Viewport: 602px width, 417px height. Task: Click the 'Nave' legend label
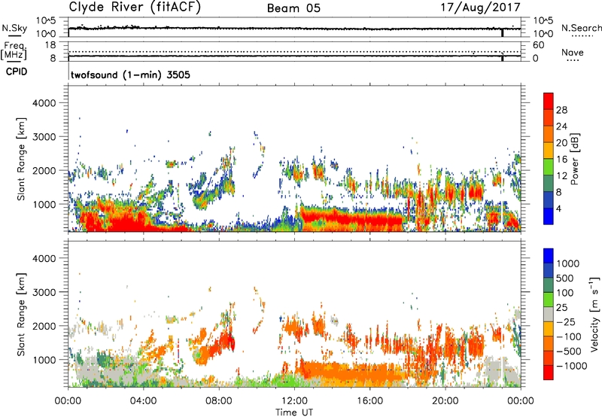point(573,52)
